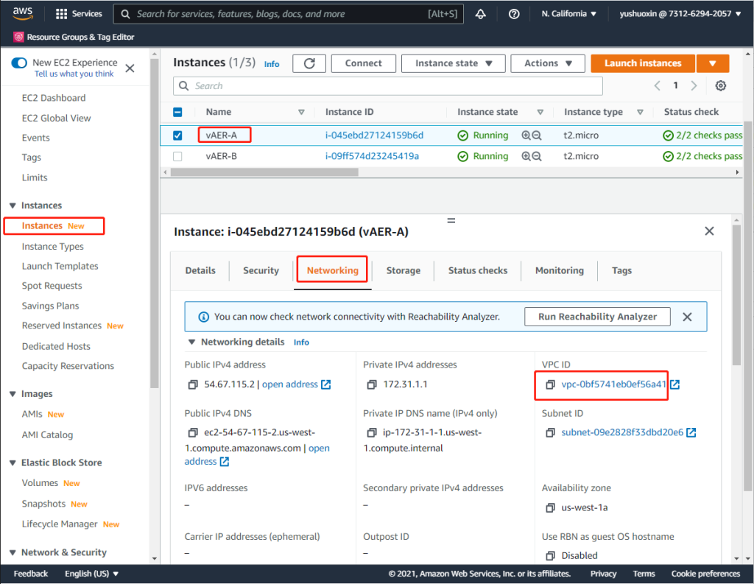Open the Instance state dropdown

tap(453, 63)
